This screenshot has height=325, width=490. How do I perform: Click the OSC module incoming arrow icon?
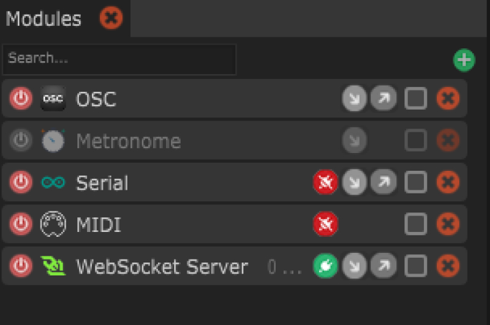[354, 99]
